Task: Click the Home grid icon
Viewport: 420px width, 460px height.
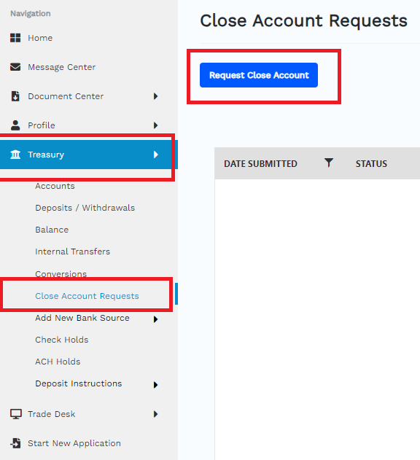Action: (15, 38)
